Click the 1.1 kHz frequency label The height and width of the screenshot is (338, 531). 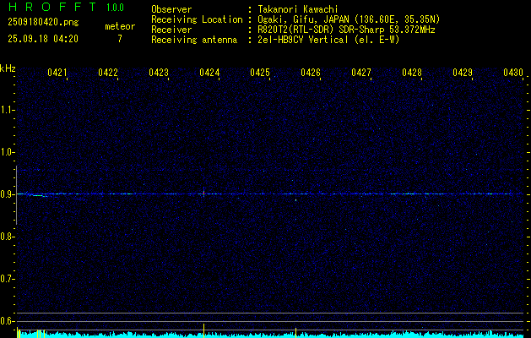[7, 110]
